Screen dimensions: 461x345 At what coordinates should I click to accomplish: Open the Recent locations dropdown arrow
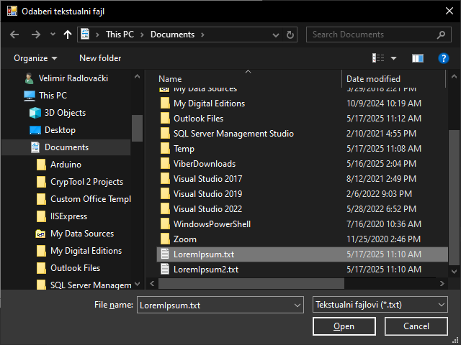(x=53, y=34)
